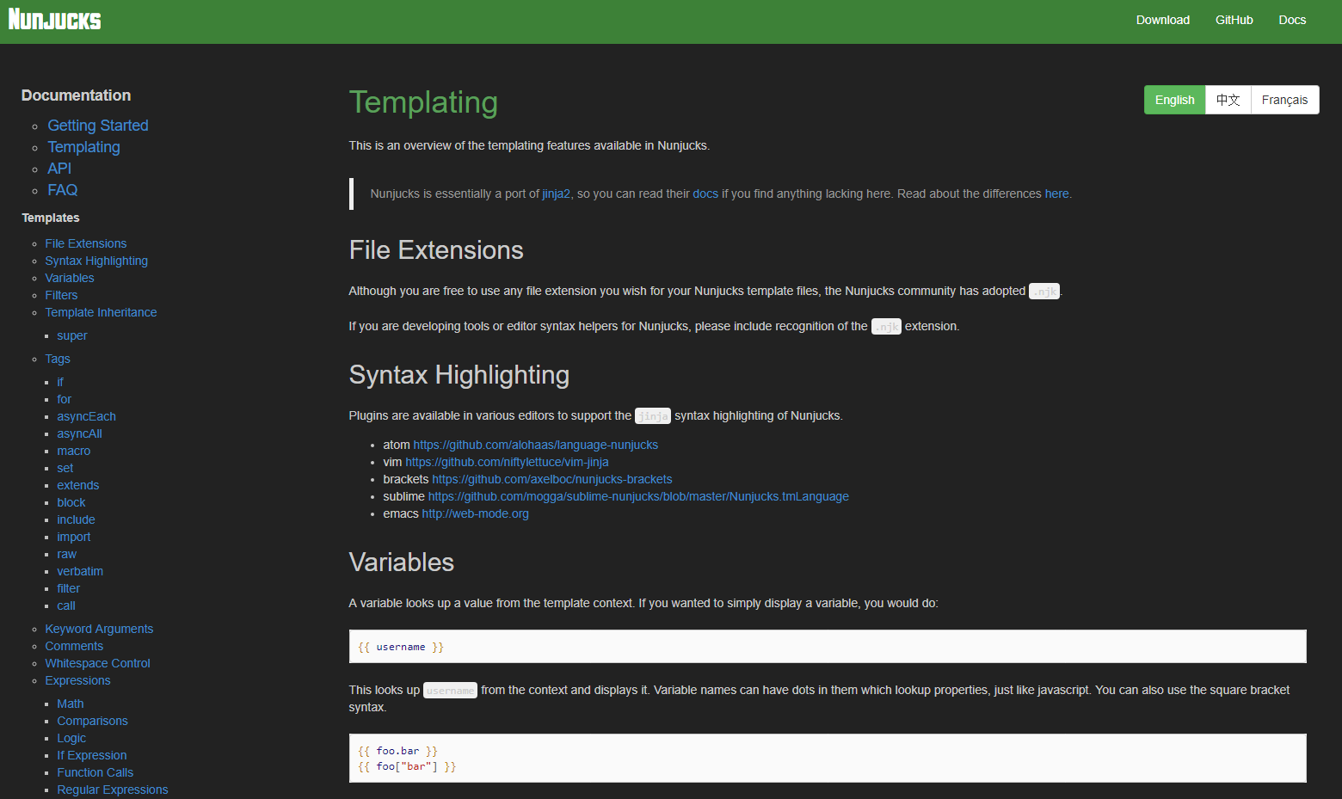Jump to Keyword Arguments section
1342x799 pixels.
click(x=99, y=629)
